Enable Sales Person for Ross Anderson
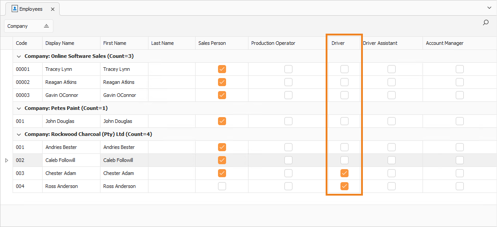497x227 pixels. point(222,186)
